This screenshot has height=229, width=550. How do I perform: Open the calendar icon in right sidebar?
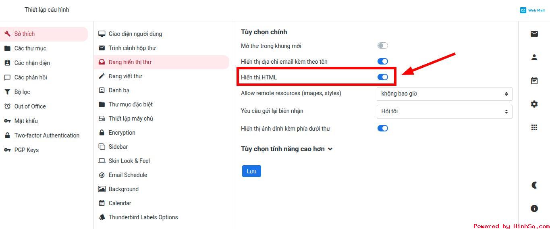click(534, 81)
